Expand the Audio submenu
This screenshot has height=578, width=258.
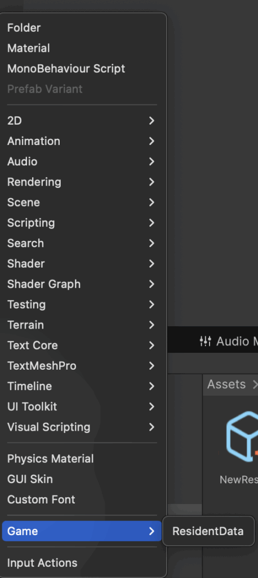[x=82, y=161]
